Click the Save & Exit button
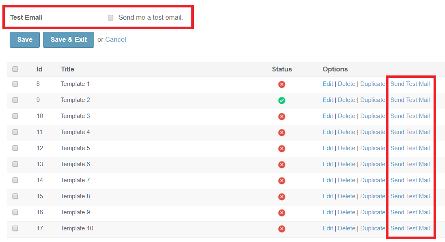The height and width of the screenshot is (242, 445). [x=68, y=40]
